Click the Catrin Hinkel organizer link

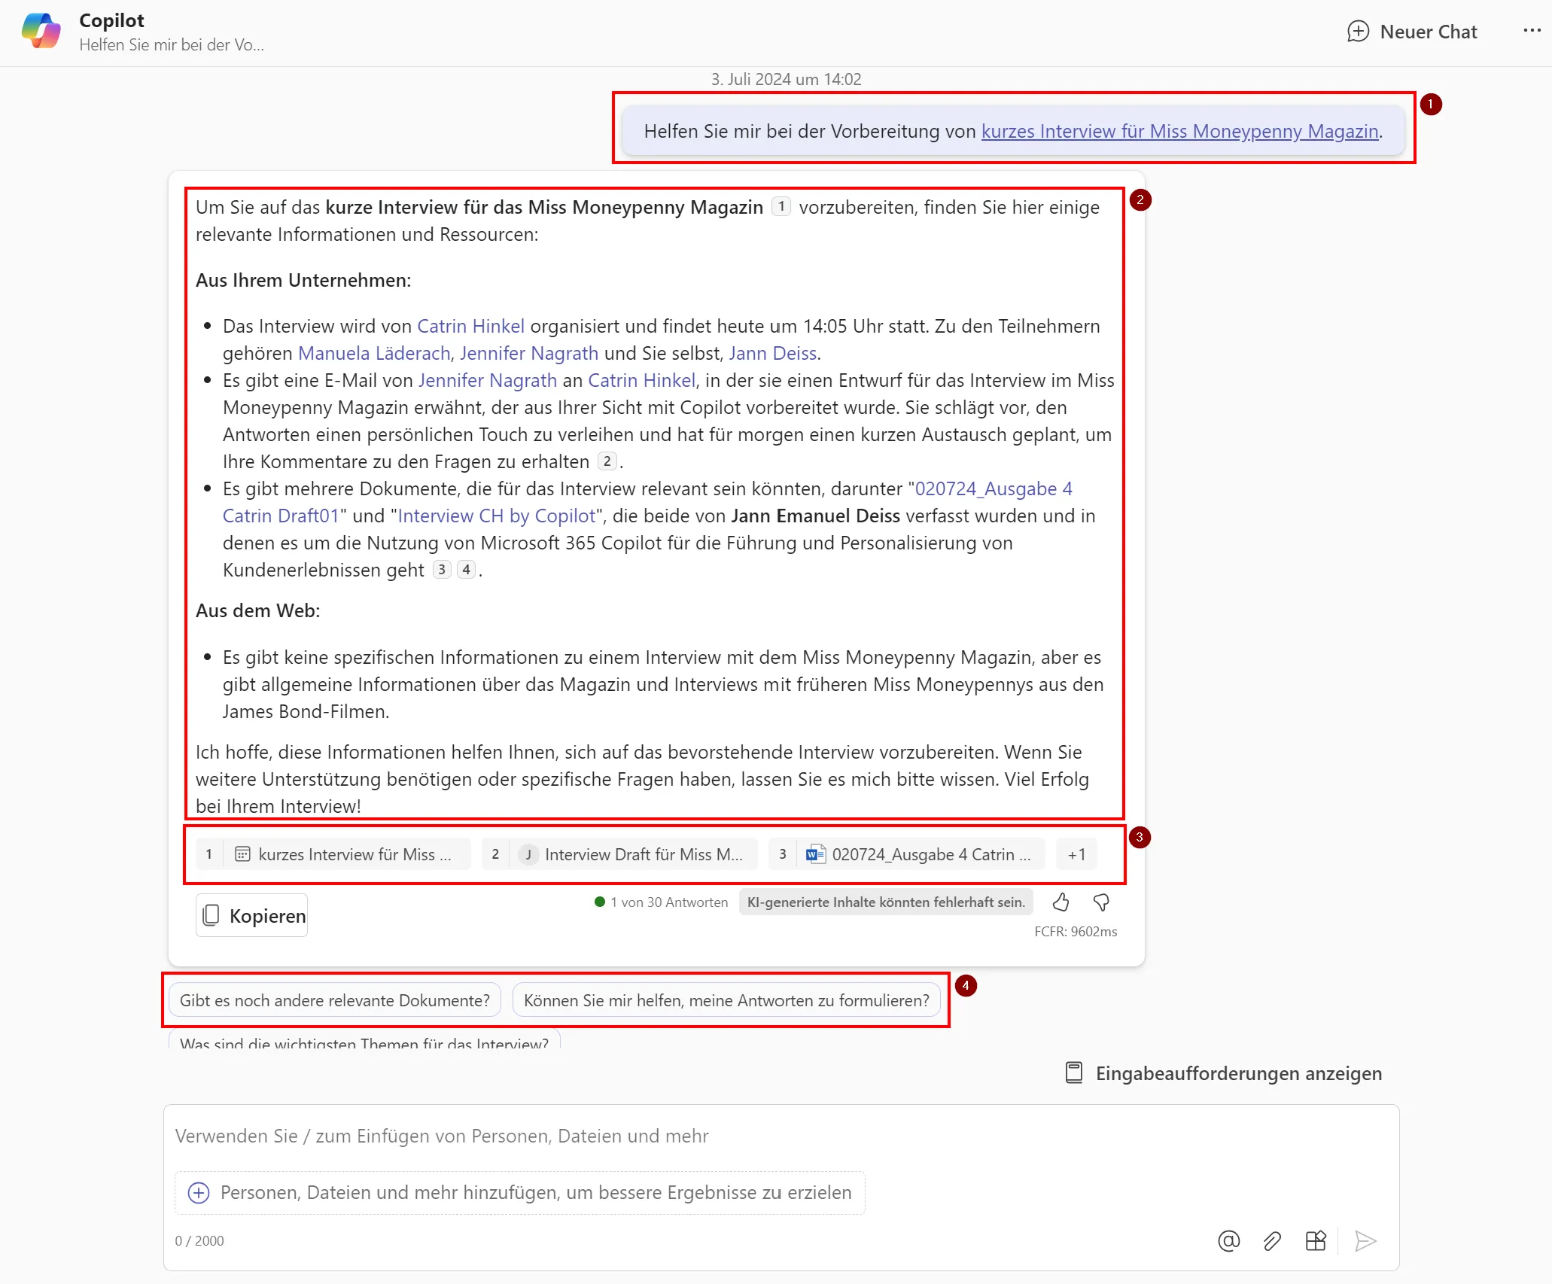point(470,326)
